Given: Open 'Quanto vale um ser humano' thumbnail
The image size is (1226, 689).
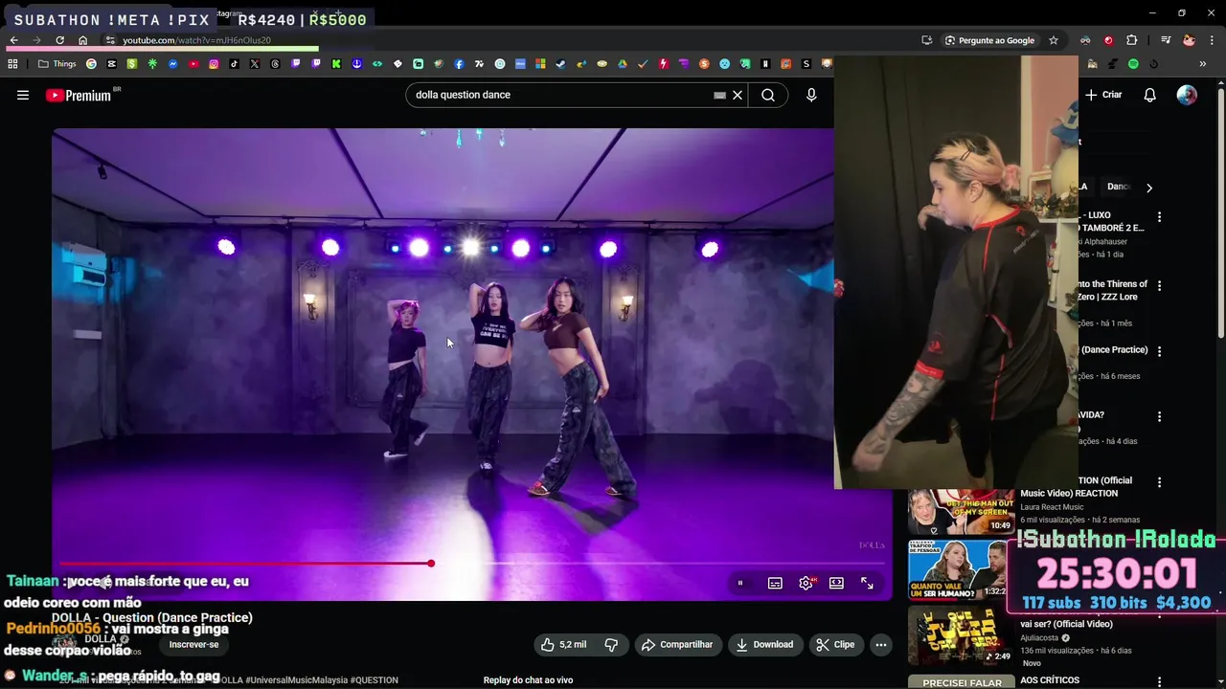Looking at the screenshot, I should pos(958,569).
